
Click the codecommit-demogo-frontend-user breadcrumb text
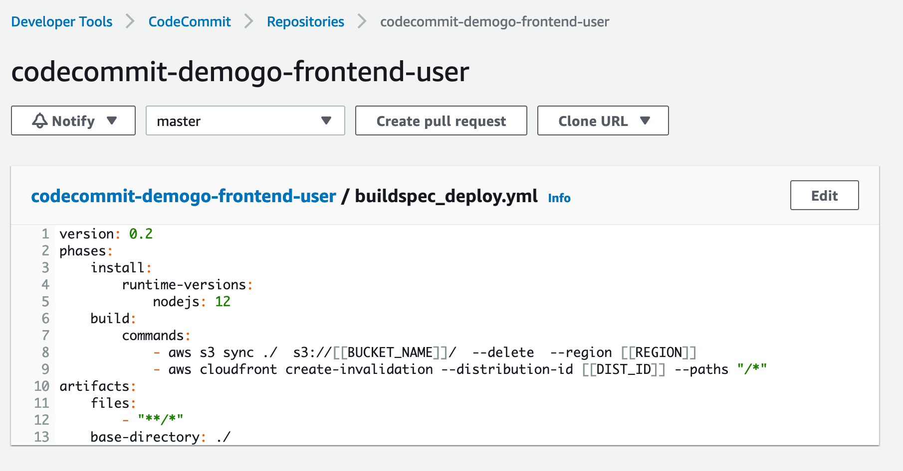[x=494, y=22]
